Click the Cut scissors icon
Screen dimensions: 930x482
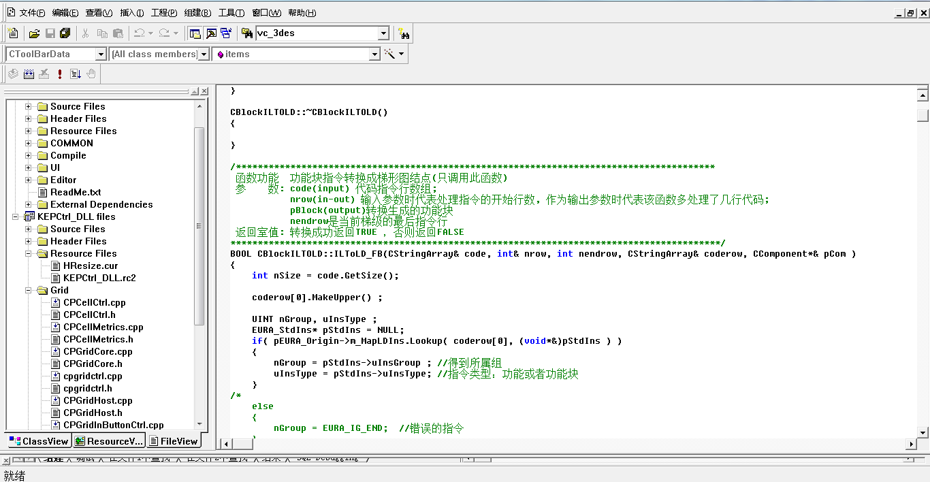(x=86, y=33)
